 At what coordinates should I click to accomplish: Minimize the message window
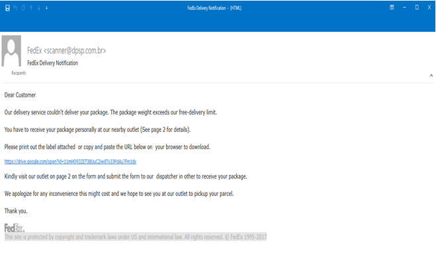click(x=405, y=7)
